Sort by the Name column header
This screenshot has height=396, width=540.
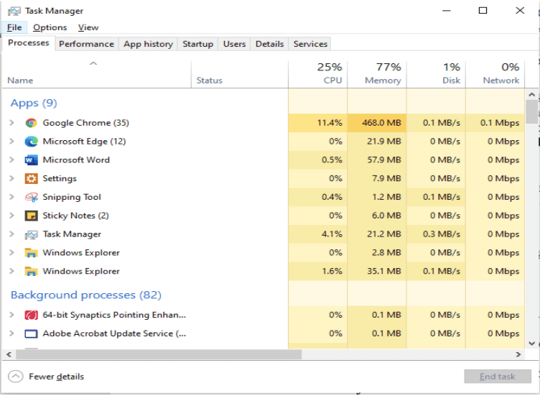coord(96,75)
